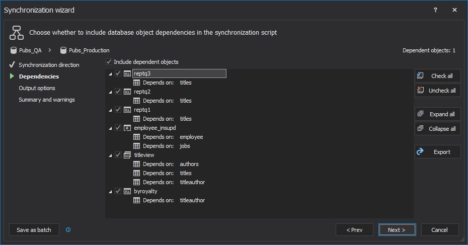Open Summary and warnings step
Viewport: 468px width, 245px height.
[46, 100]
